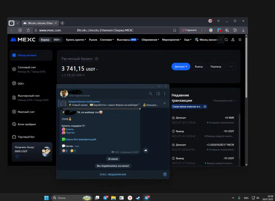Switch to the Биржа toggle
The width and height of the screenshot is (275, 201).
(45, 40)
